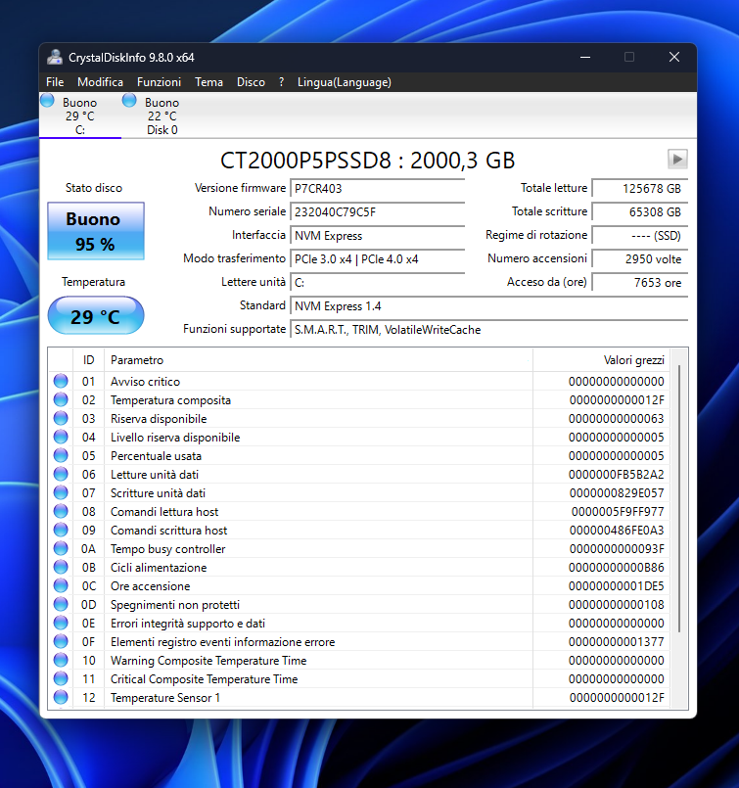Click the Regime di rotazione field
The image size is (739, 788).
[x=640, y=236]
